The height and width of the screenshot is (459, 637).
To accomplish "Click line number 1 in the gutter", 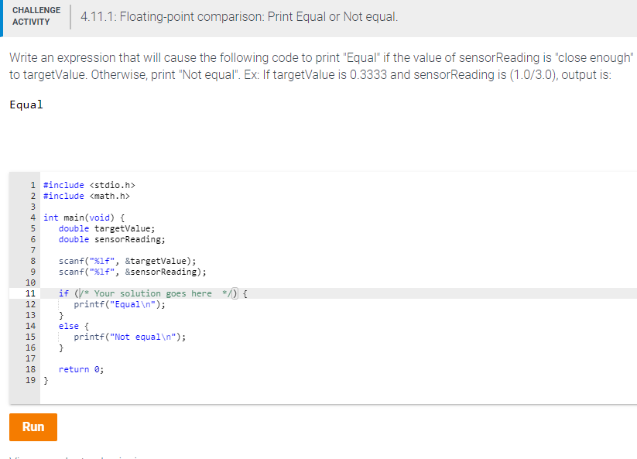I will pyautogui.click(x=33, y=184).
